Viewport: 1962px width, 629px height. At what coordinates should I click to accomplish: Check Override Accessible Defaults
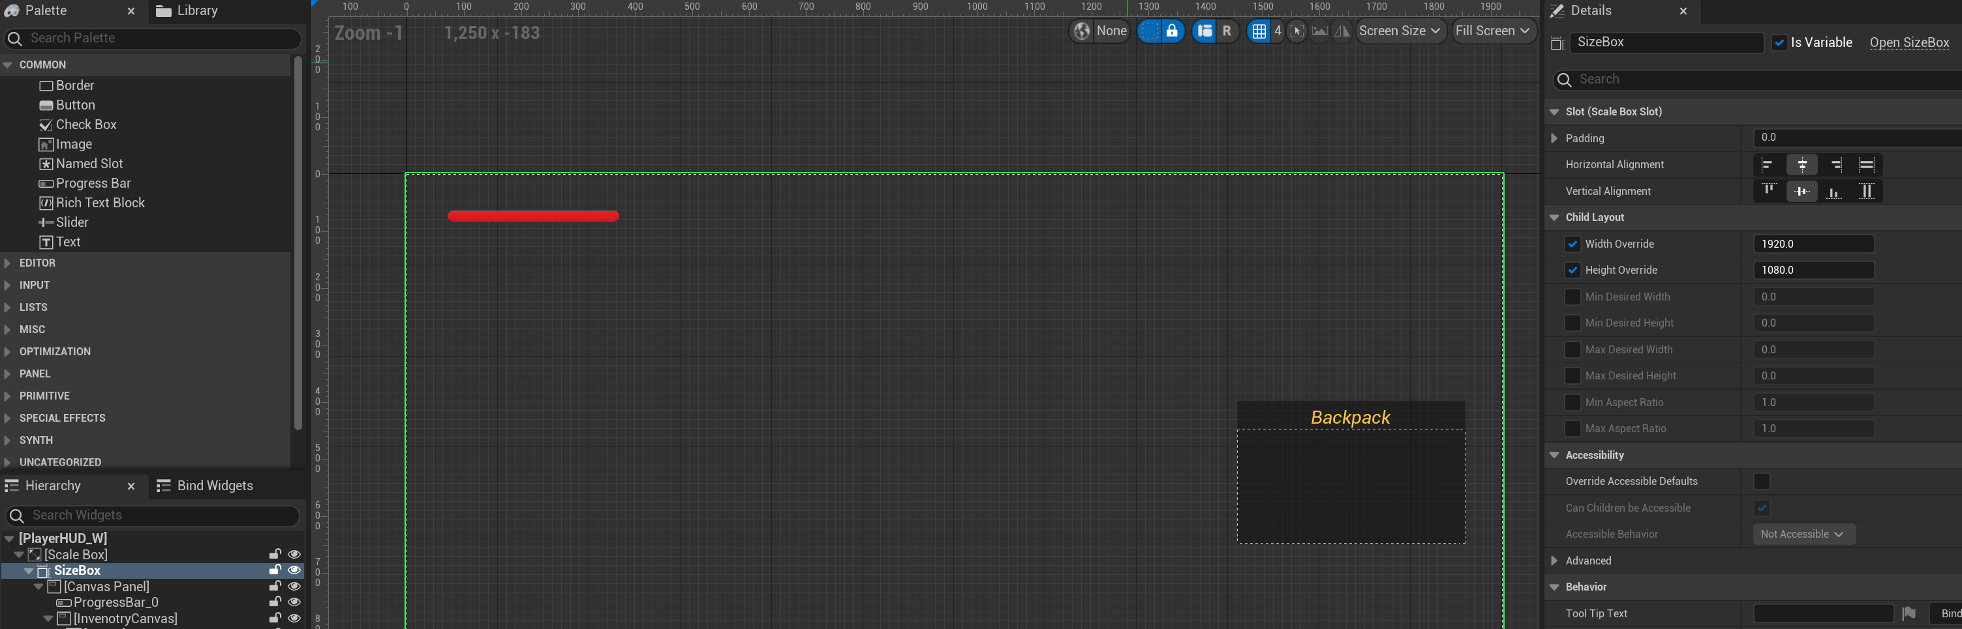[x=1762, y=482]
